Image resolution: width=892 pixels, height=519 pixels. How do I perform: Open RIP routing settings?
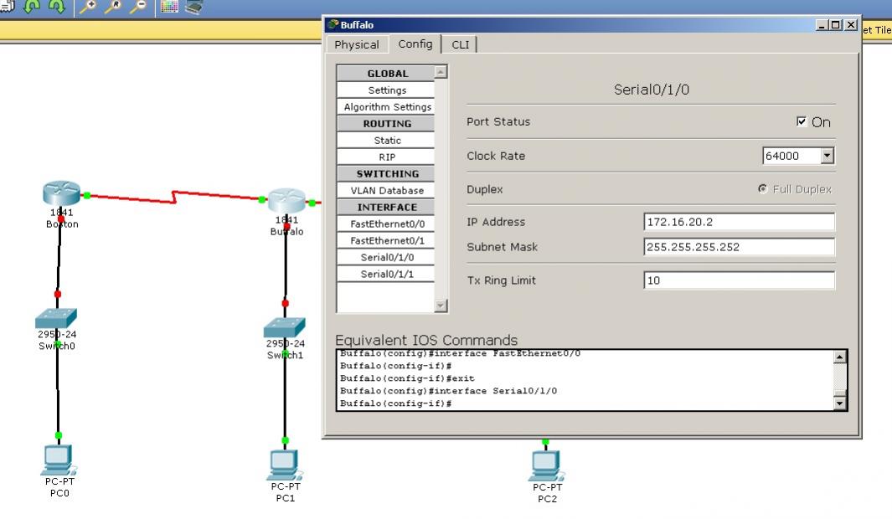pyautogui.click(x=385, y=157)
